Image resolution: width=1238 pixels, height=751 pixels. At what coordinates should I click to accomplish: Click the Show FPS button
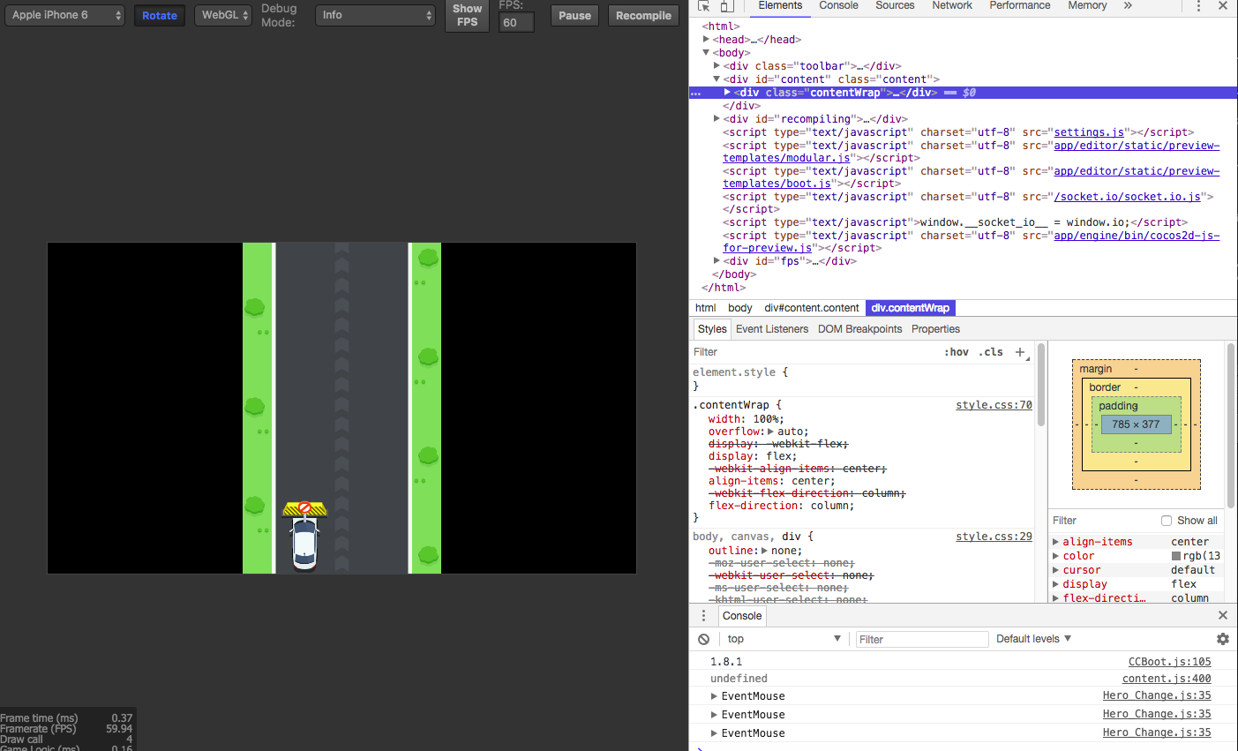pos(468,15)
